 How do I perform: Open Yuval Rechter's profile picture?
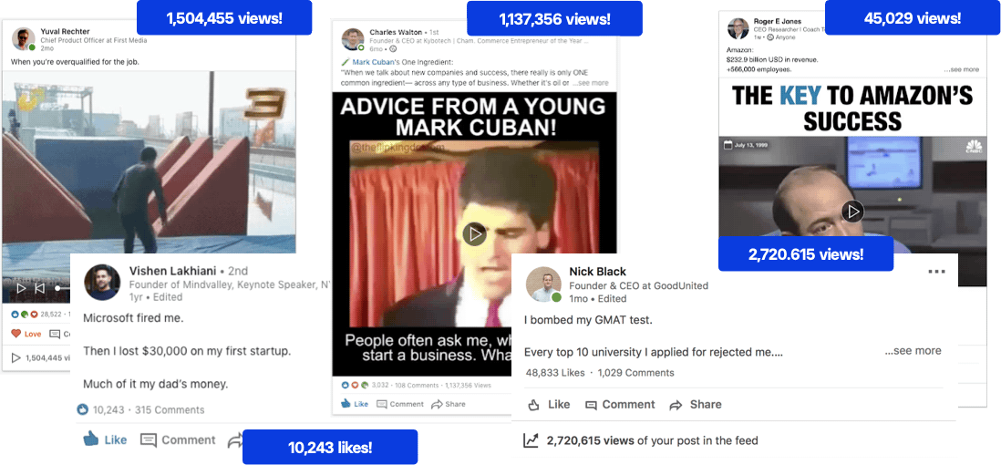click(24, 39)
